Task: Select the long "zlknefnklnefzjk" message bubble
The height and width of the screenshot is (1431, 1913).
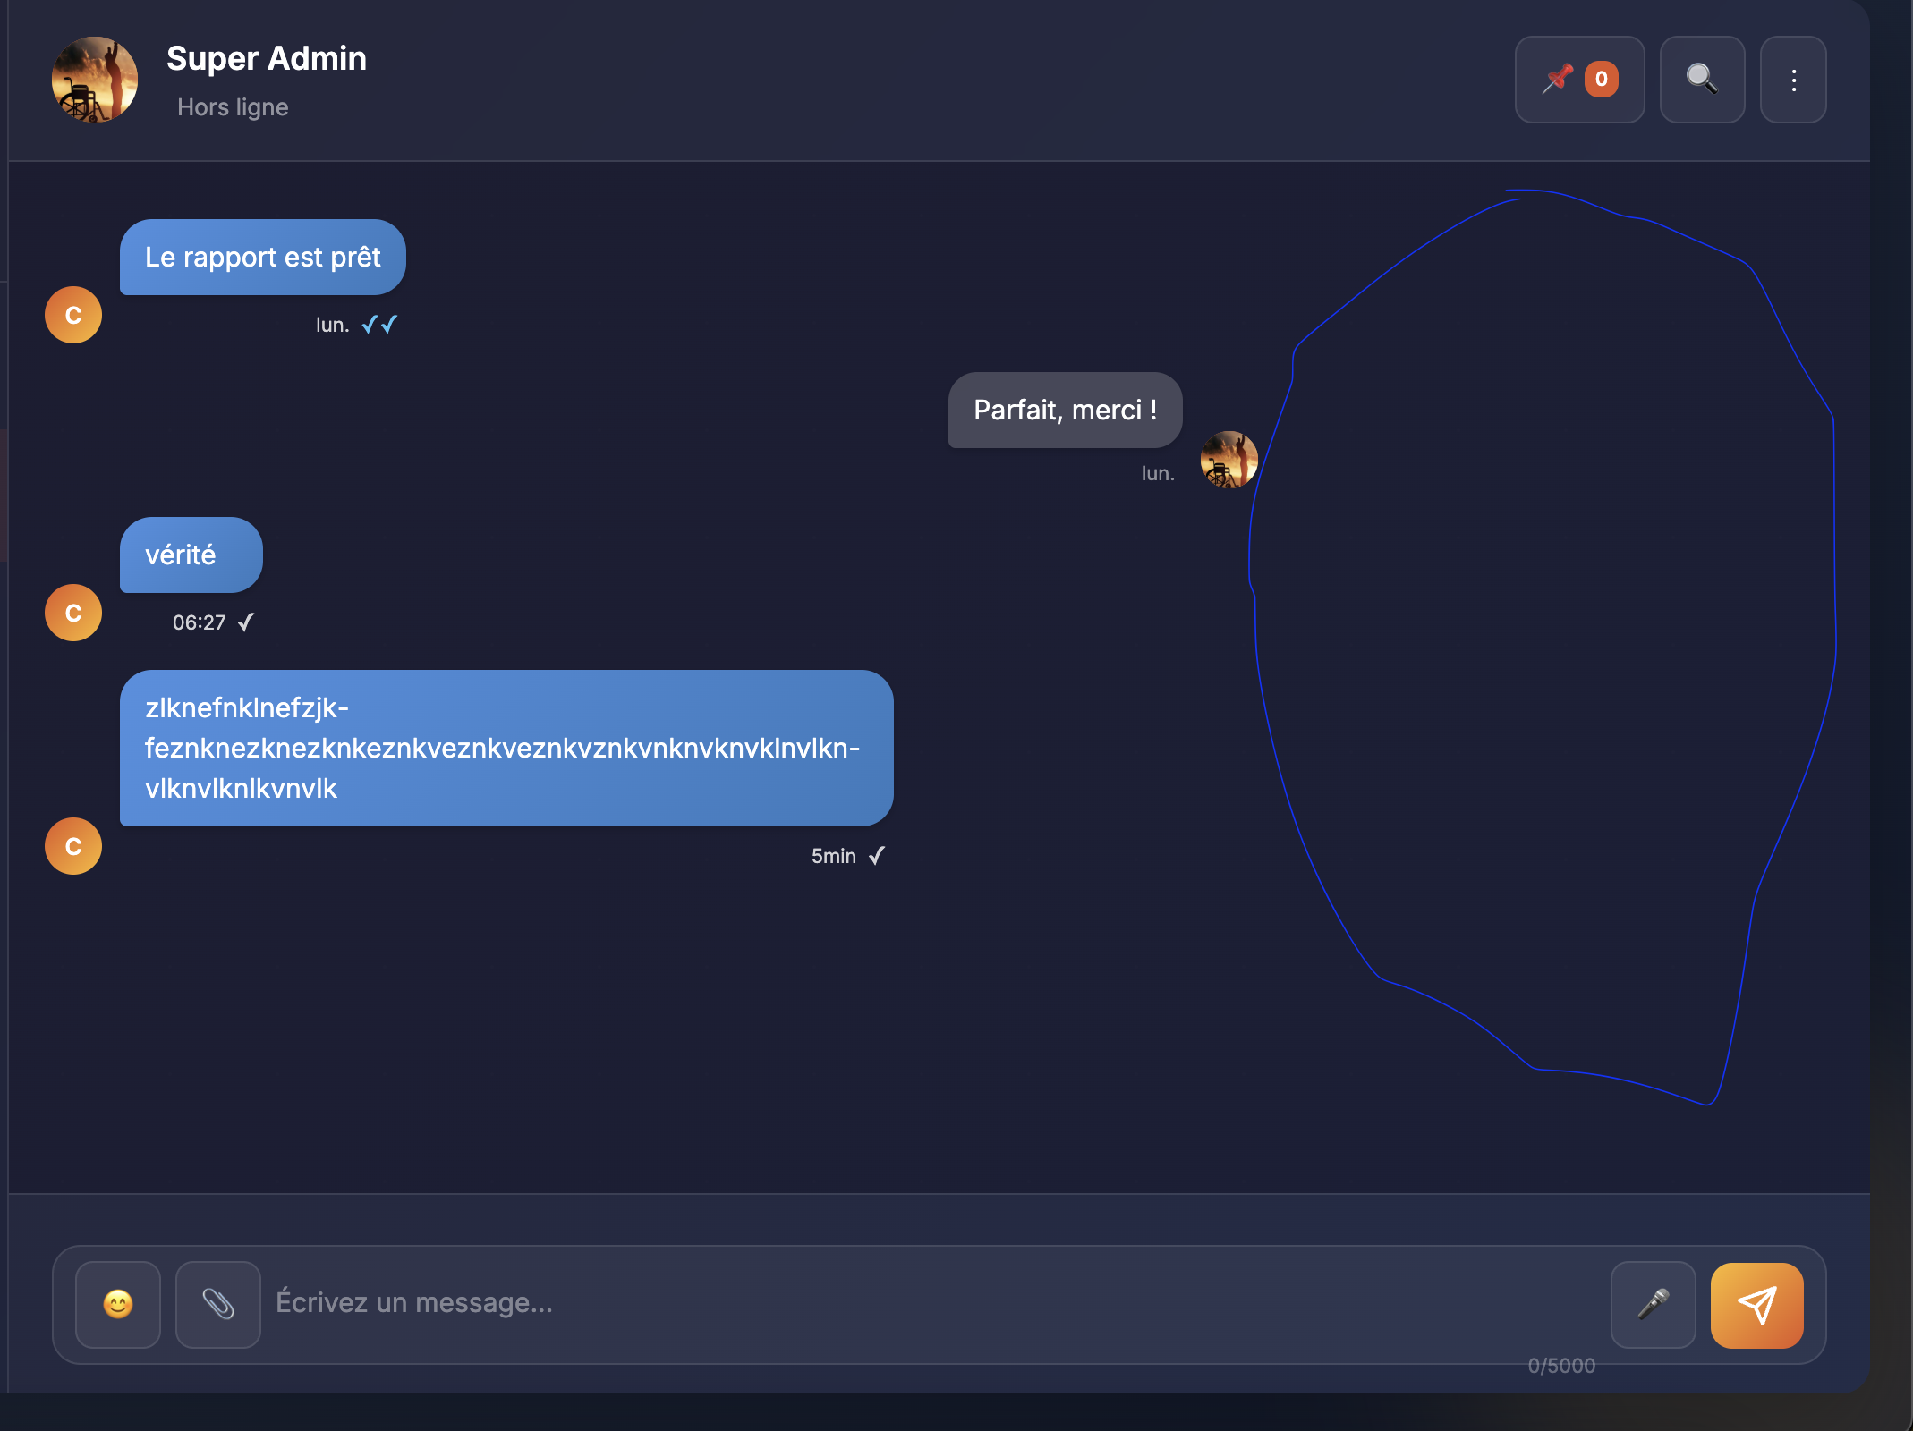Action: click(x=506, y=748)
